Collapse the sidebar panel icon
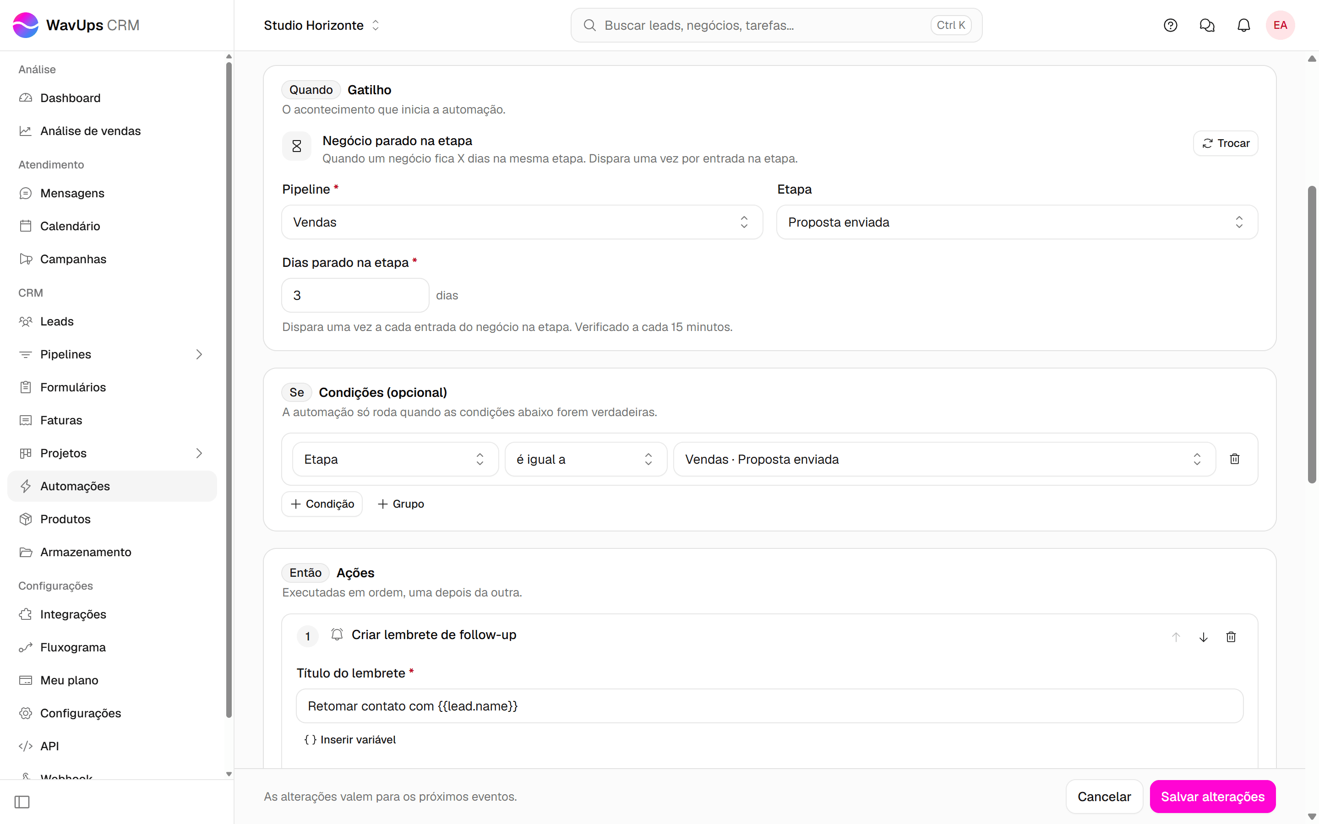The height and width of the screenshot is (824, 1319). [x=22, y=802]
